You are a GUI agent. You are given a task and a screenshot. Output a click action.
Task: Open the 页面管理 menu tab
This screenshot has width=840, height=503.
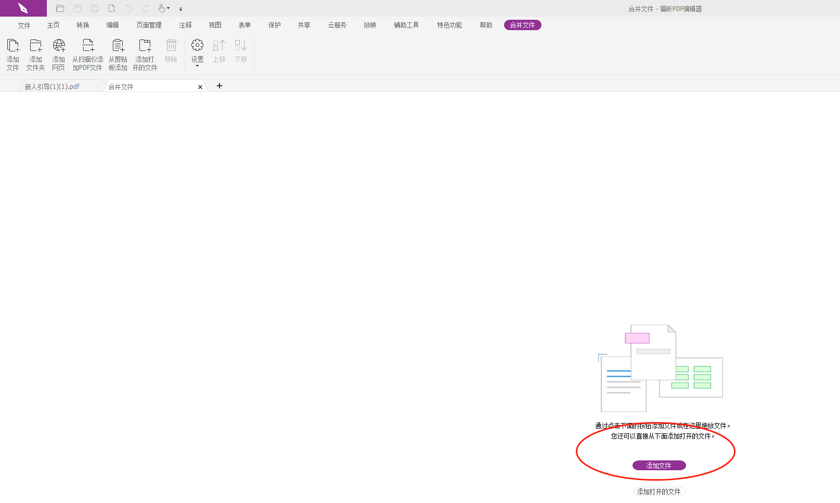coord(149,25)
